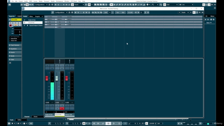Go to previous marker in transport

pyautogui.click(x=94, y=124)
